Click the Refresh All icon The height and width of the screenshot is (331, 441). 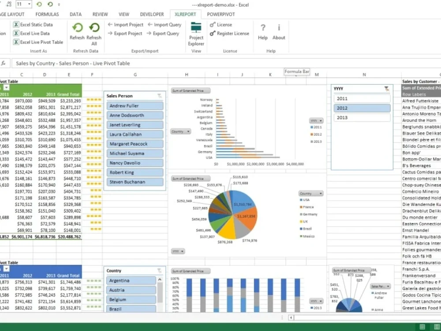point(94,27)
